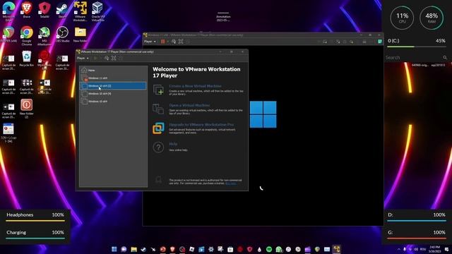Select Windows 10 x64 (2) in the library
This screenshot has height=254, width=452.
(113, 86)
